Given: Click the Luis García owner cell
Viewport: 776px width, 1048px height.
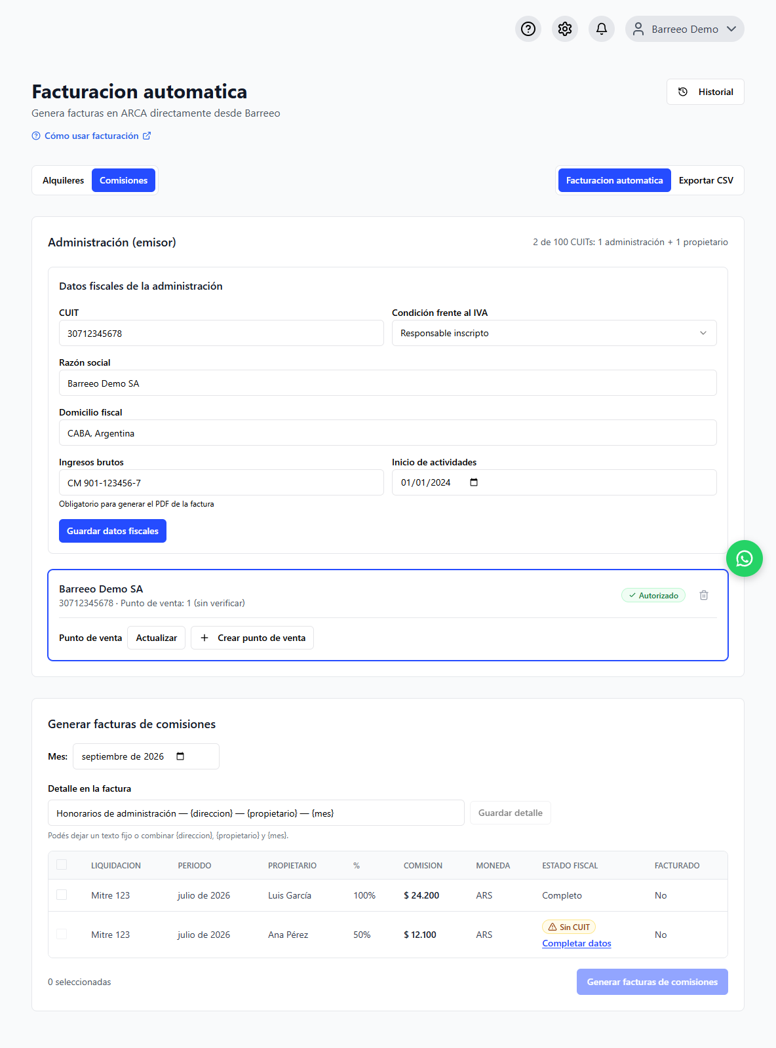Looking at the screenshot, I should [290, 895].
